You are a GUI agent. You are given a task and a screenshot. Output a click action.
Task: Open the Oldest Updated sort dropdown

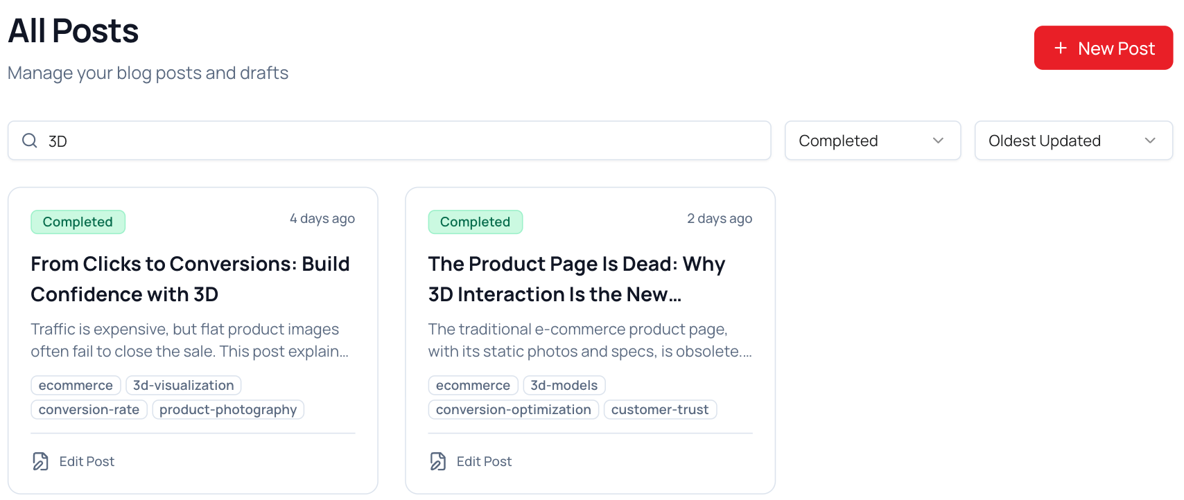pyautogui.click(x=1073, y=141)
